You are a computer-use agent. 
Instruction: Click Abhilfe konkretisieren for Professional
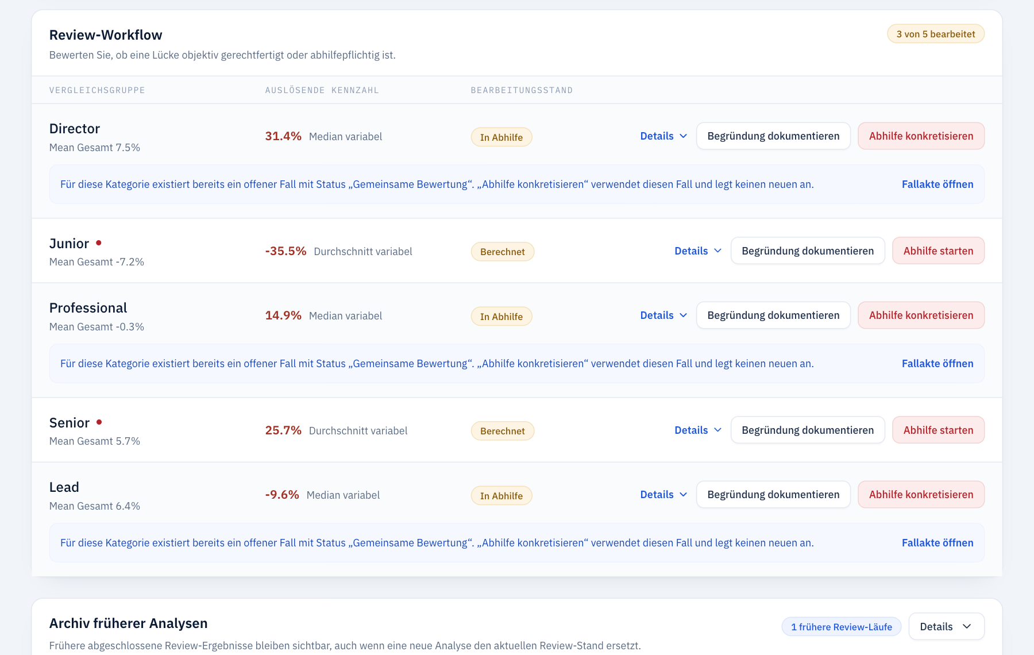[x=921, y=315]
